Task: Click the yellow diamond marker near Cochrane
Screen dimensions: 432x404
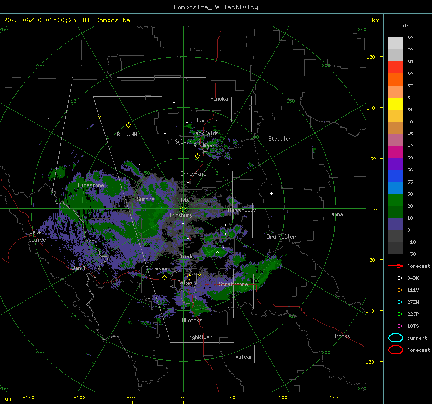Action: 164,277
